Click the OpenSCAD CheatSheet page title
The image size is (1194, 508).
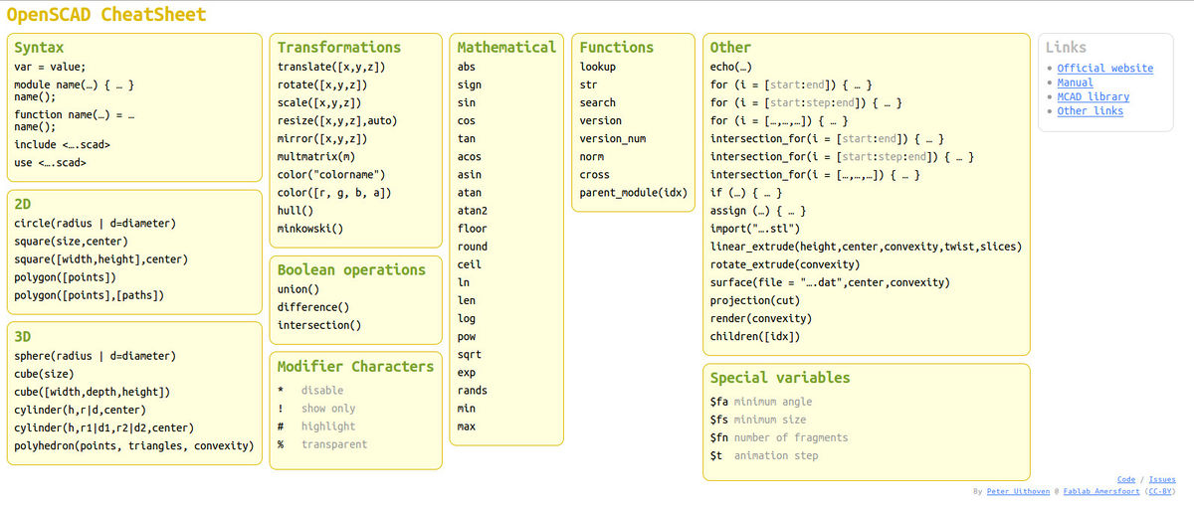106,15
